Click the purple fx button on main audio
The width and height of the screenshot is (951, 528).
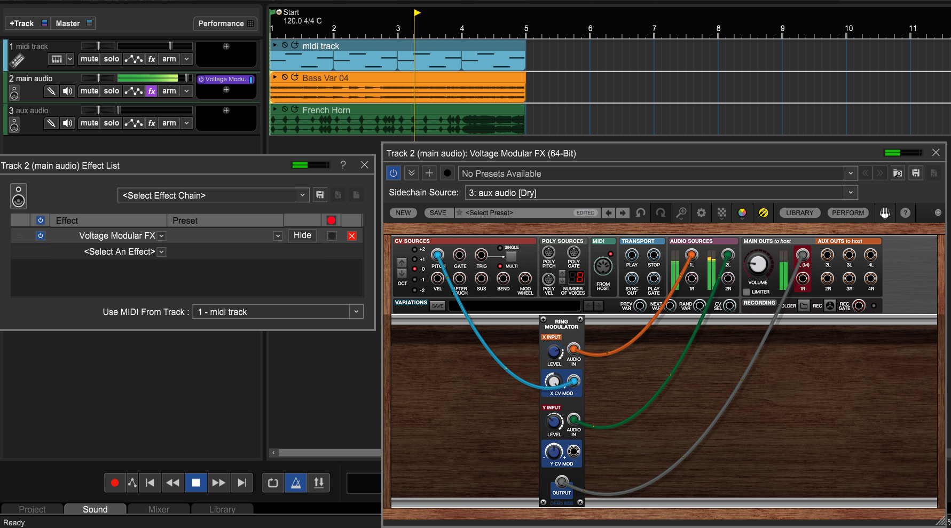click(x=152, y=91)
